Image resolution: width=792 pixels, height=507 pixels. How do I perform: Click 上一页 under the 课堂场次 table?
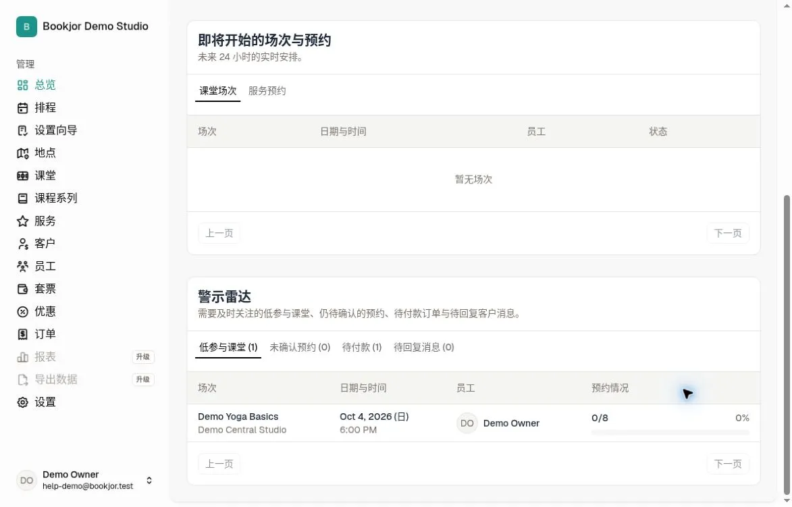(x=219, y=234)
